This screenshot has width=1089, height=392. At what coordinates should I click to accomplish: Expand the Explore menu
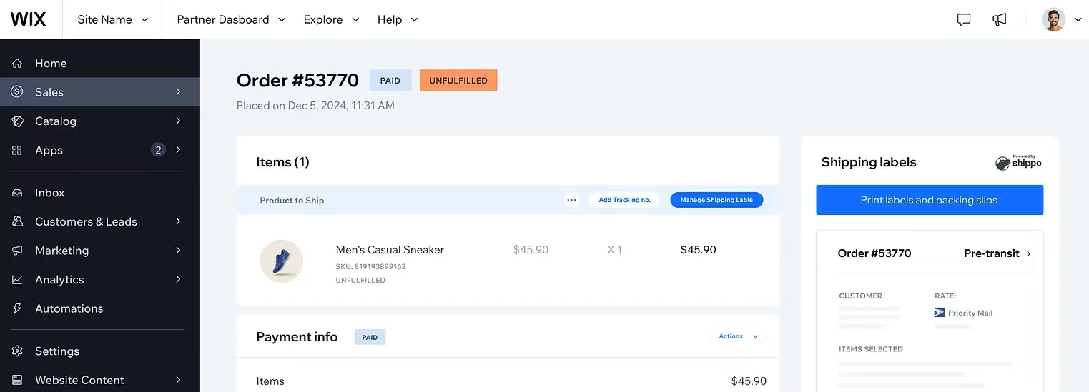331,19
